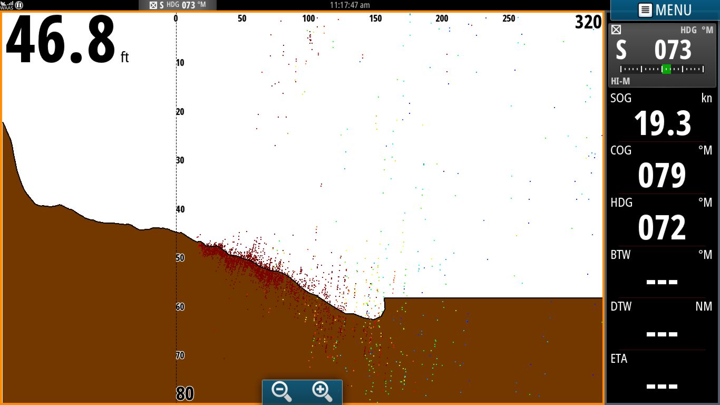
Task: Click the steering icon in top bar
Action: click(153, 5)
